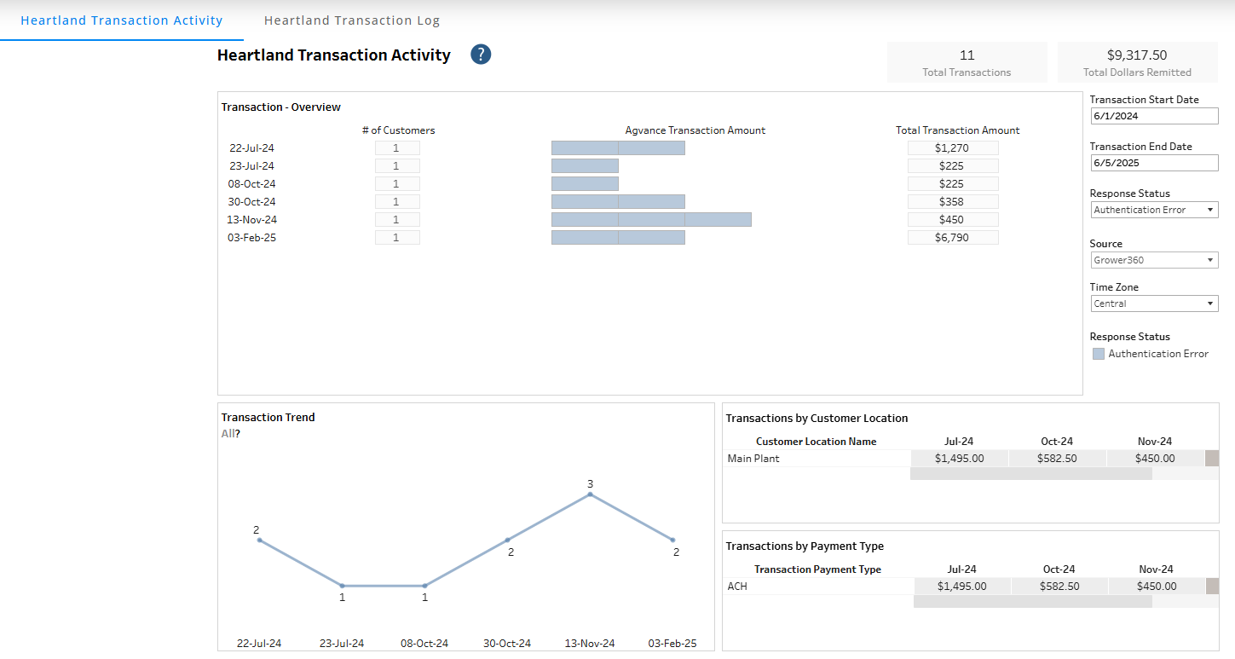
Task: Click the $1,270 total transaction amount
Action: pyautogui.click(x=953, y=148)
